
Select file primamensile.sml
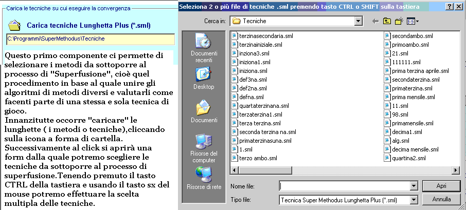point(408,123)
